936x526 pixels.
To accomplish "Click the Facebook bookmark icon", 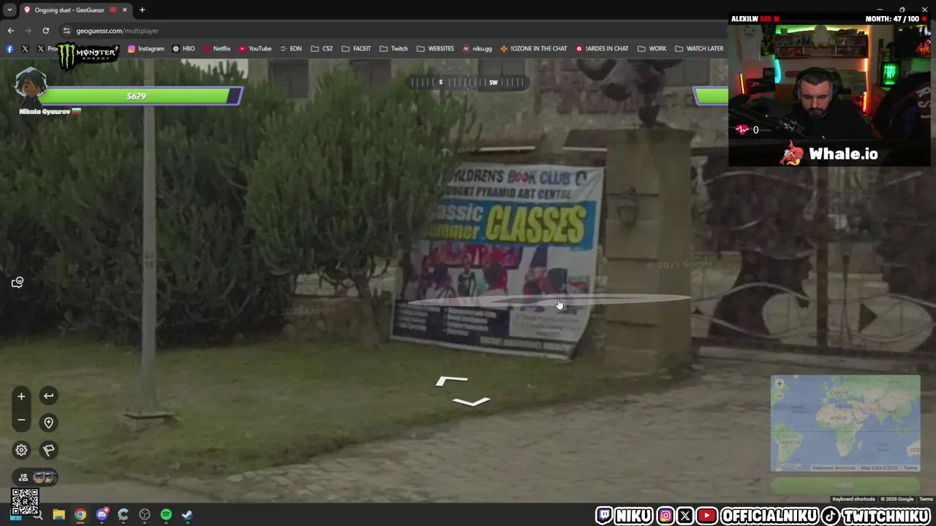I will [10, 48].
